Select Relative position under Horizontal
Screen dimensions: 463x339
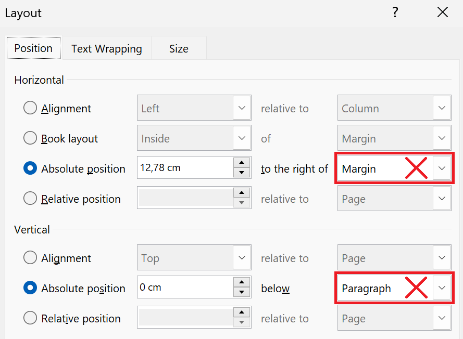(x=30, y=198)
